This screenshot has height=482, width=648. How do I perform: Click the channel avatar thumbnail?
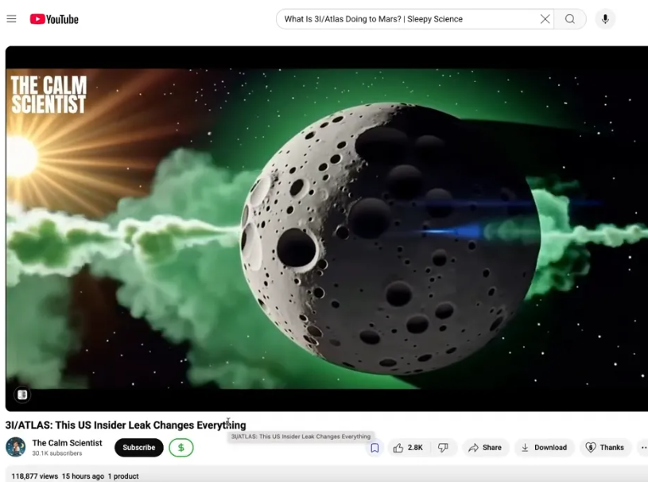coord(14,447)
